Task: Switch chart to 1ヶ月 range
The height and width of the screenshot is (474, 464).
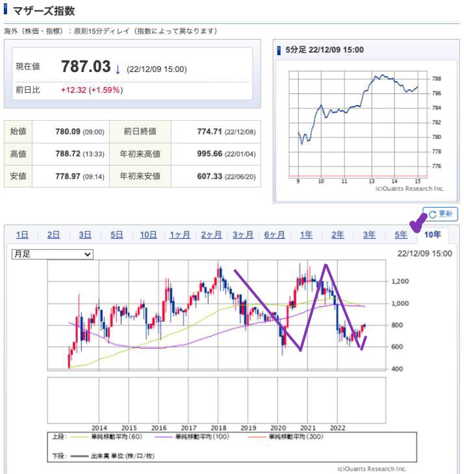Action: [179, 235]
